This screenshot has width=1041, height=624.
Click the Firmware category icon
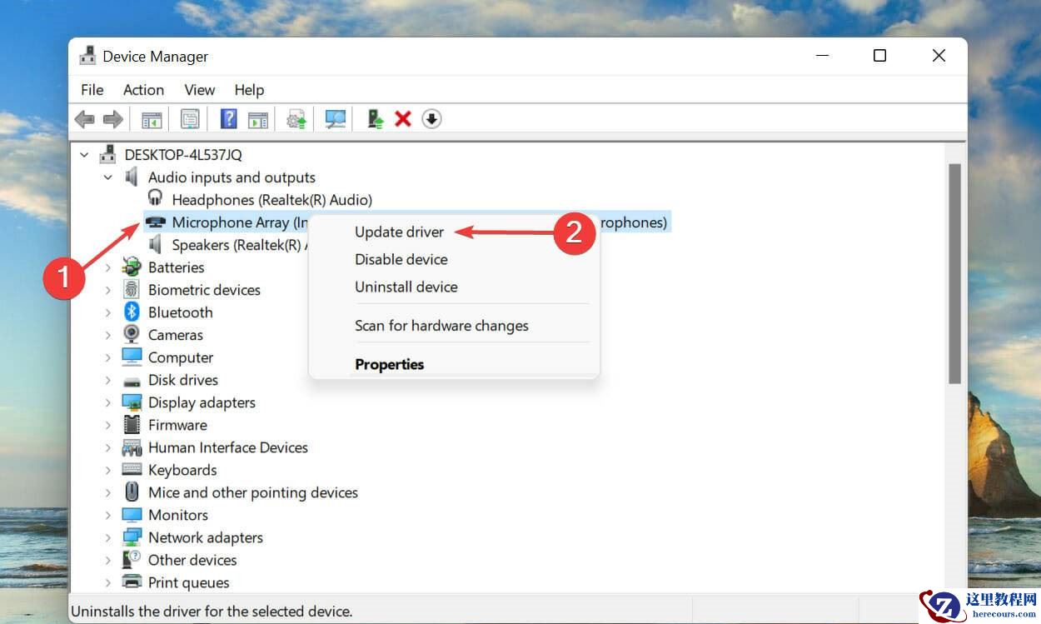coord(132,425)
